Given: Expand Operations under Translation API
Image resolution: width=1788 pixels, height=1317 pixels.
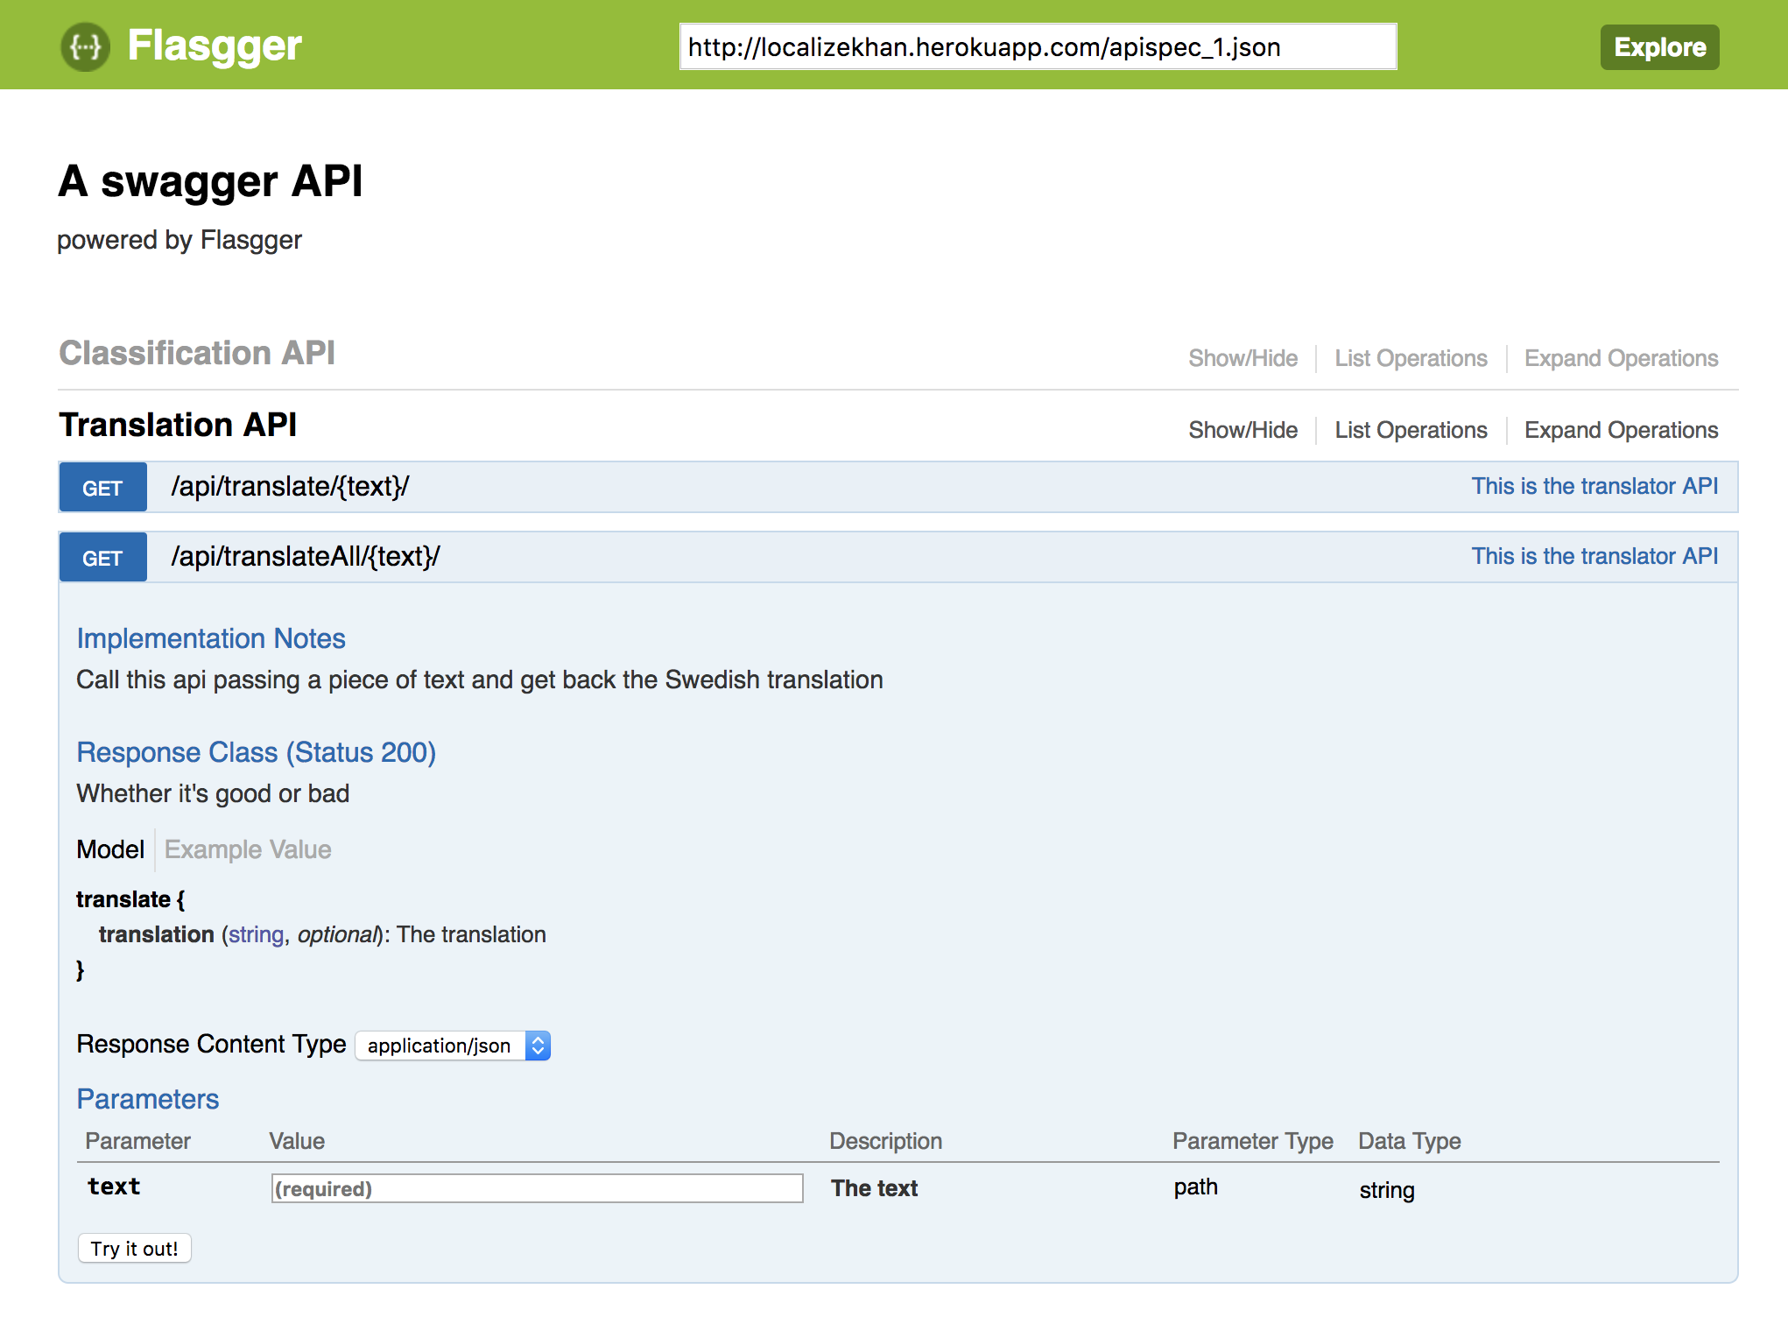Looking at the screenshot, I should [1620, 430].
